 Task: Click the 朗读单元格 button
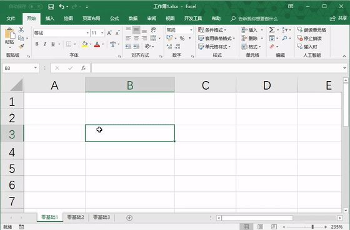pyautogui.click(x=312, y=30)
